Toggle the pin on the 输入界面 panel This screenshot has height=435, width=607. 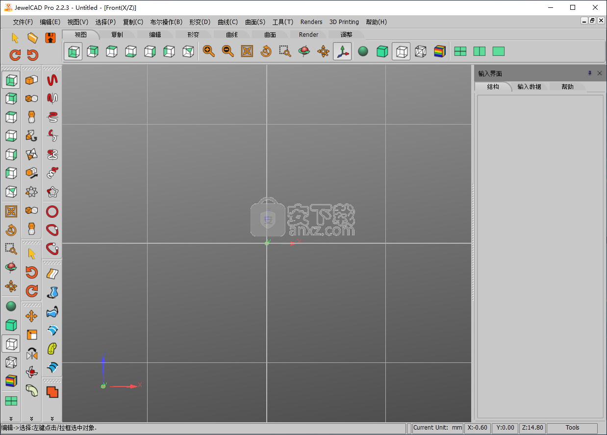pos(590,73)
